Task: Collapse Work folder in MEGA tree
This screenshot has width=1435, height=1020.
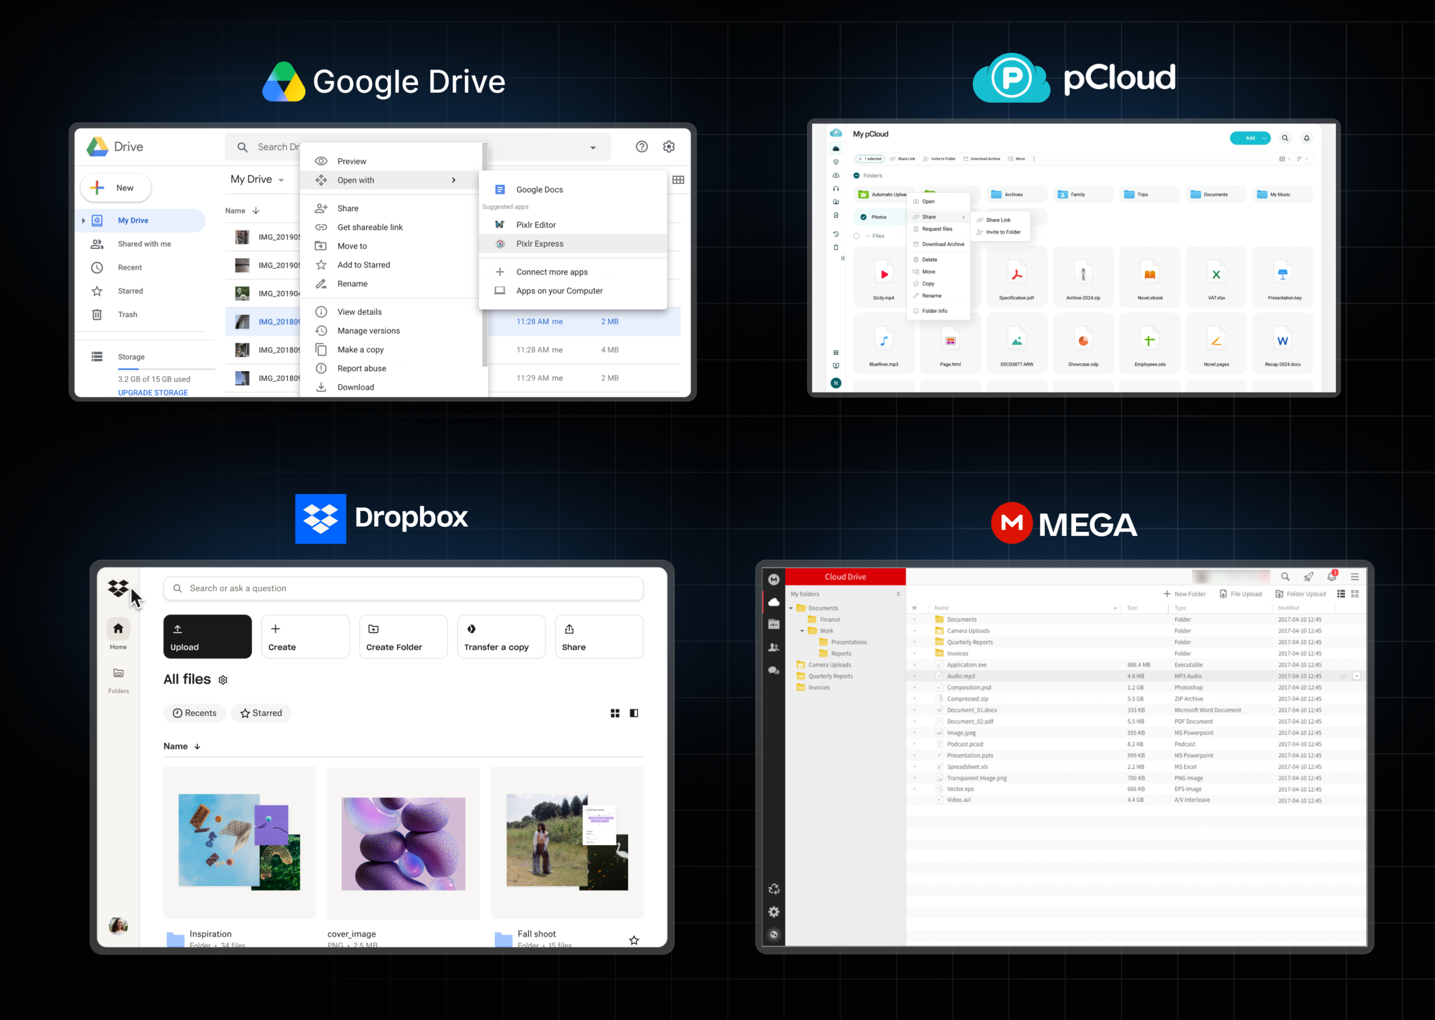Action: click(802, 631)
